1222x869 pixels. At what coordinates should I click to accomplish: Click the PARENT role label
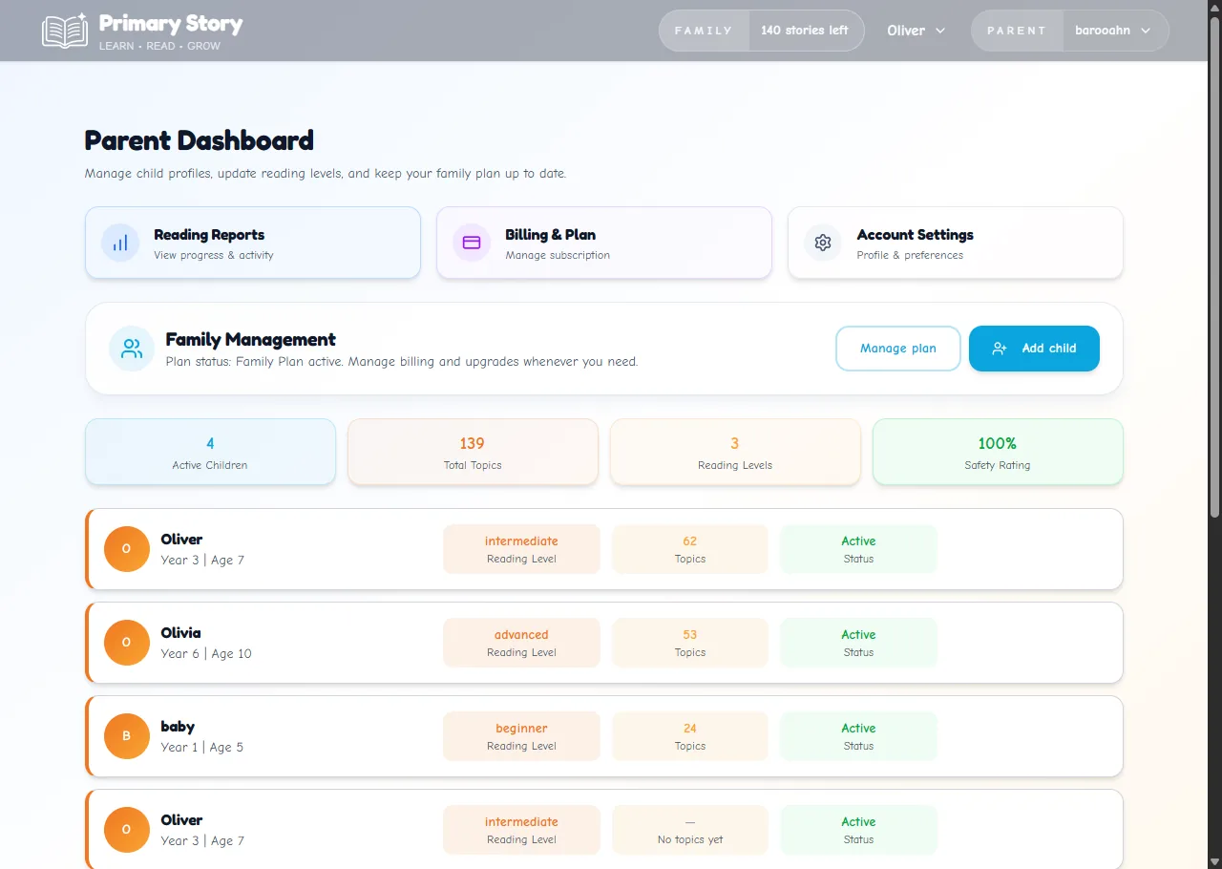1017,31
